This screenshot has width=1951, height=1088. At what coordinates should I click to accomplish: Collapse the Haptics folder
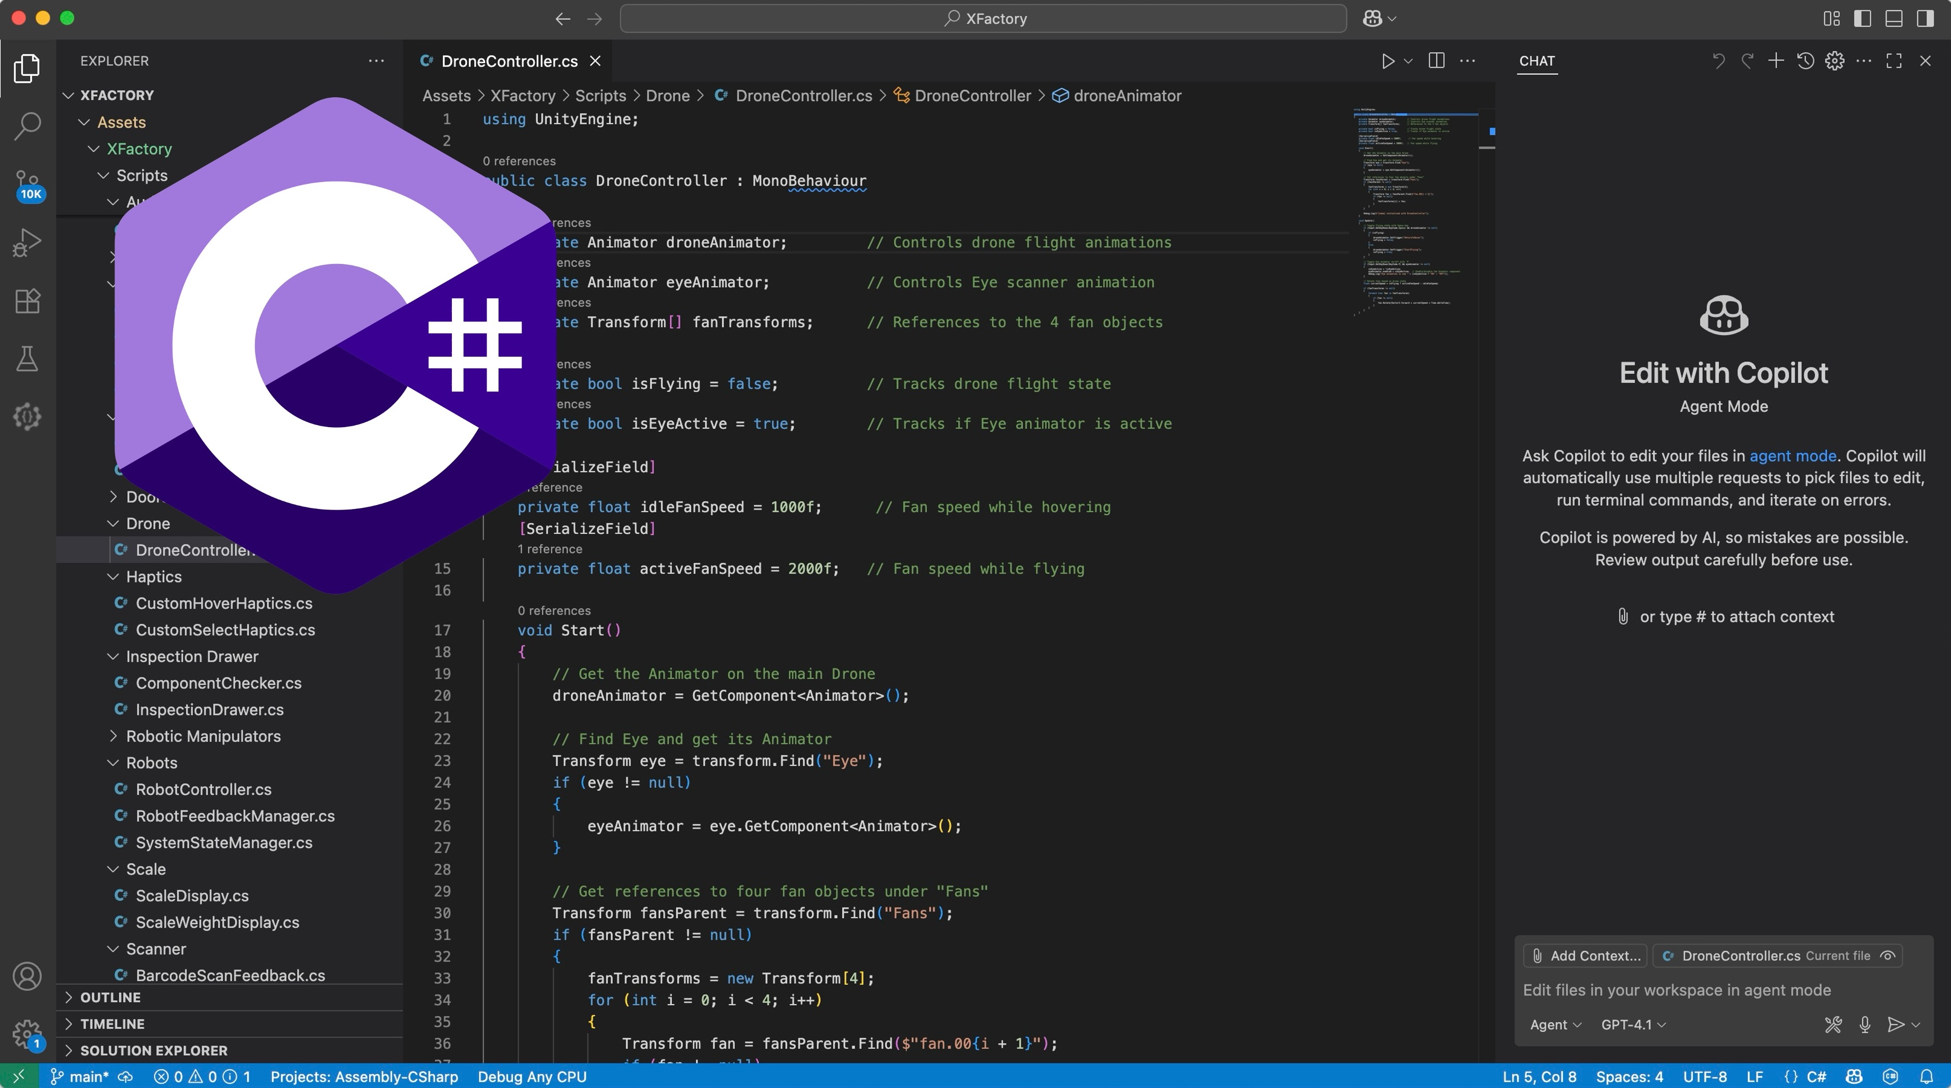(154, 576)
